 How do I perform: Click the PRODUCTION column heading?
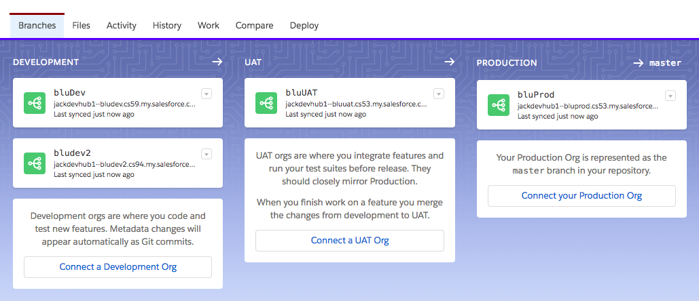507,63
